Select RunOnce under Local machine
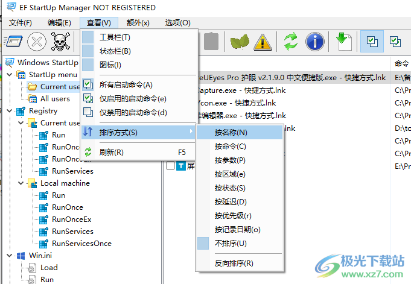The height and width of the screenshot is (284, 411). [68, 207]
